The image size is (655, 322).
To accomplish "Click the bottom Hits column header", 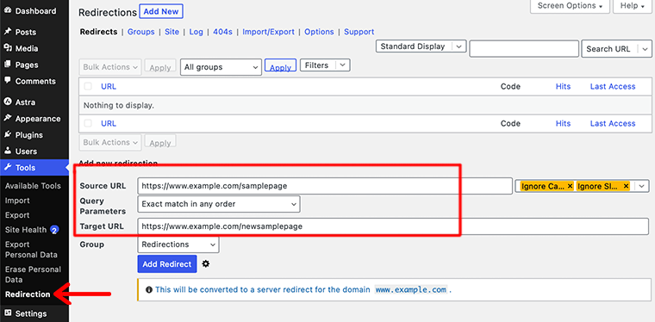I will 563,123.
